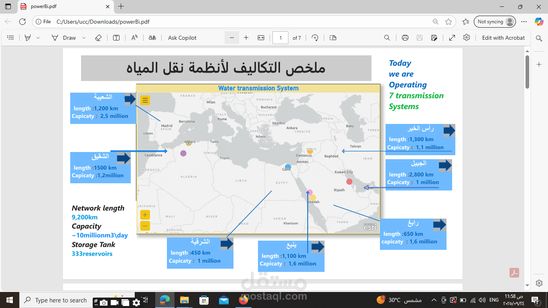Click the Edit with Acrobat button
The height and width of the screenshot is (308, 548).
(x=503, y=38)
